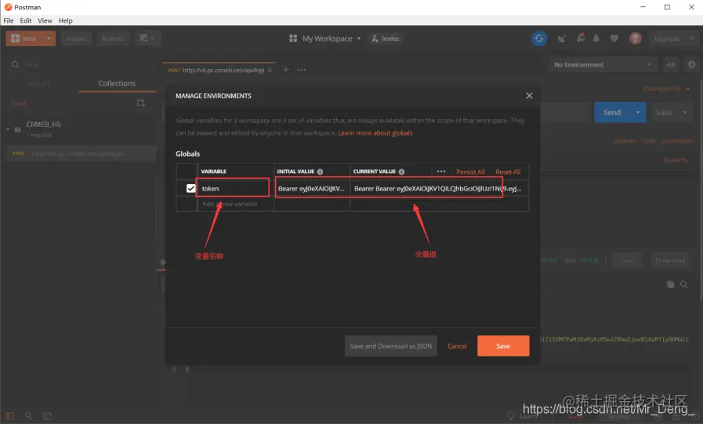This screenshot has width=703, height=424.
Task: Uncheck the token variable checkbox
Action: (x=191, y=188)
